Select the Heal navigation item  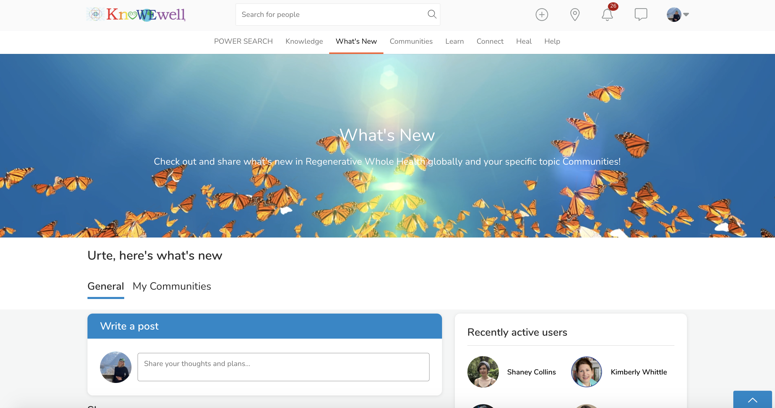(x=524, y=41)
